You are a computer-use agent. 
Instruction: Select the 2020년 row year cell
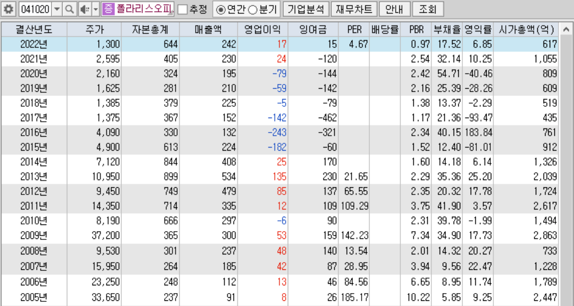[34, 74]
